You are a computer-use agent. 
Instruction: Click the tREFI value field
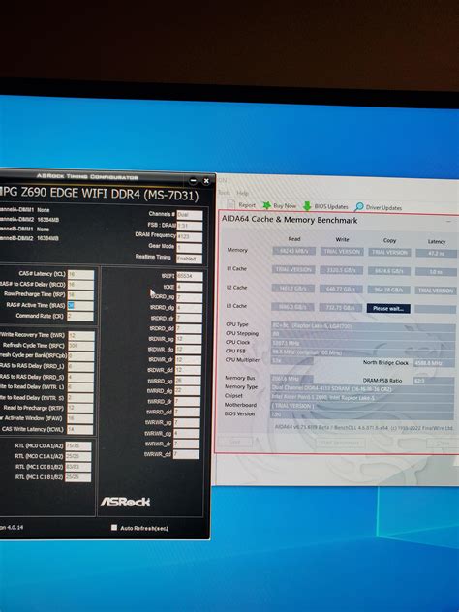(189, 276)
